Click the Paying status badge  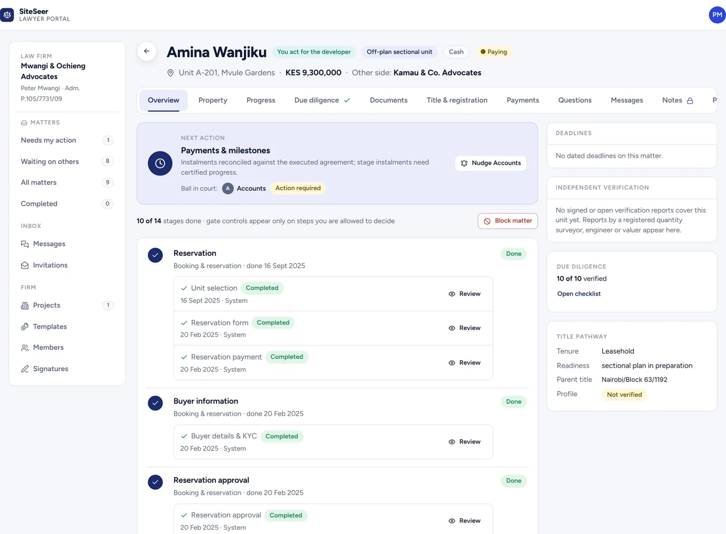494,52
